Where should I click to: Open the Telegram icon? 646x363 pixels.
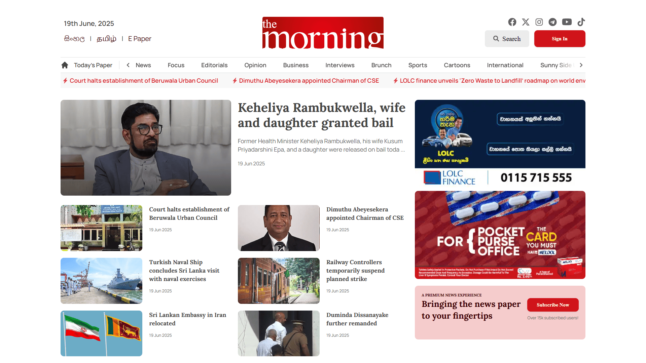pyautogui.click(x=552, y=22)
